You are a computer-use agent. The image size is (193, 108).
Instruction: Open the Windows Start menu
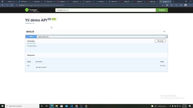click(x=2, y=106)
